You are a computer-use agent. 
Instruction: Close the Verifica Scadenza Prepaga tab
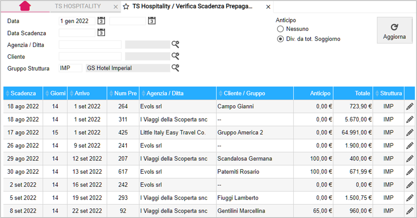click(x=268, y=7)
